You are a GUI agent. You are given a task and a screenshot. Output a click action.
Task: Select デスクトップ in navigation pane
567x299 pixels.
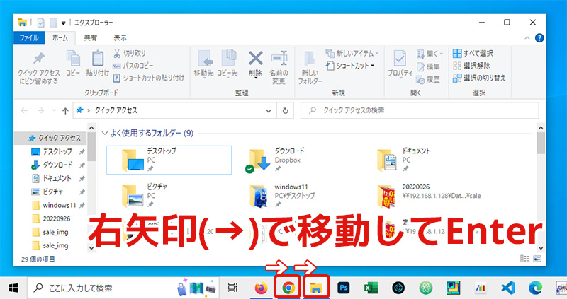point(57,151)
